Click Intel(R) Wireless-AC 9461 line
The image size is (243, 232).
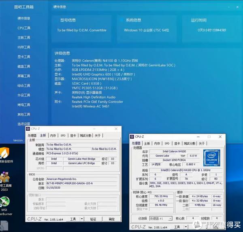[90, 106]
